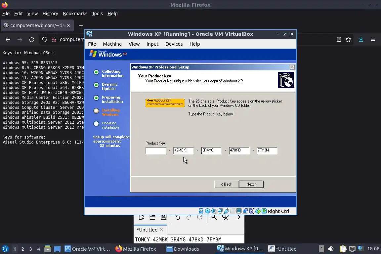Go back in Firefox navigation
This screenshot has width=381, height=254.
[x=8, y=39]
